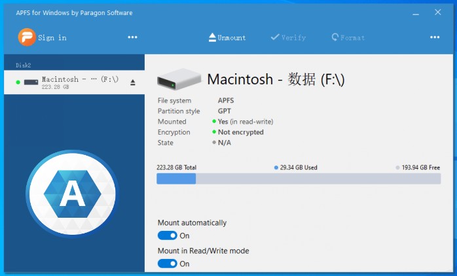457x276 pixels.
Task: Click the Sign in link
Action: coord(52,38)
